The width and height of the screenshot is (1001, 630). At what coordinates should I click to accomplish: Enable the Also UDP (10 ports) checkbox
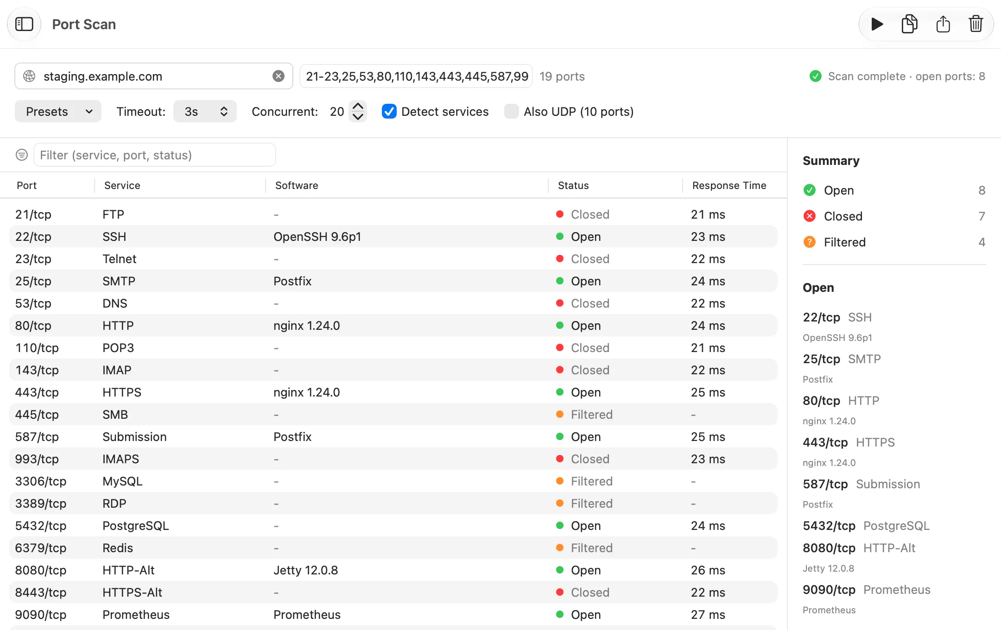click(512, 111)
